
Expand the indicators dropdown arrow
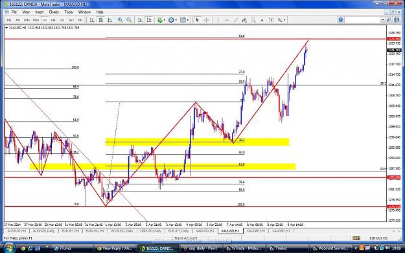point(165,20)
